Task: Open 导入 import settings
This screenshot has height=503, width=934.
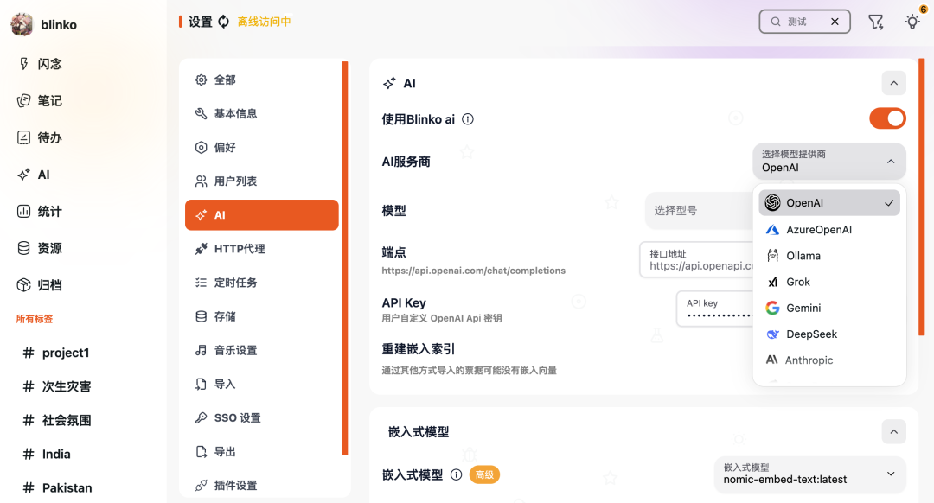Action: 261,384
